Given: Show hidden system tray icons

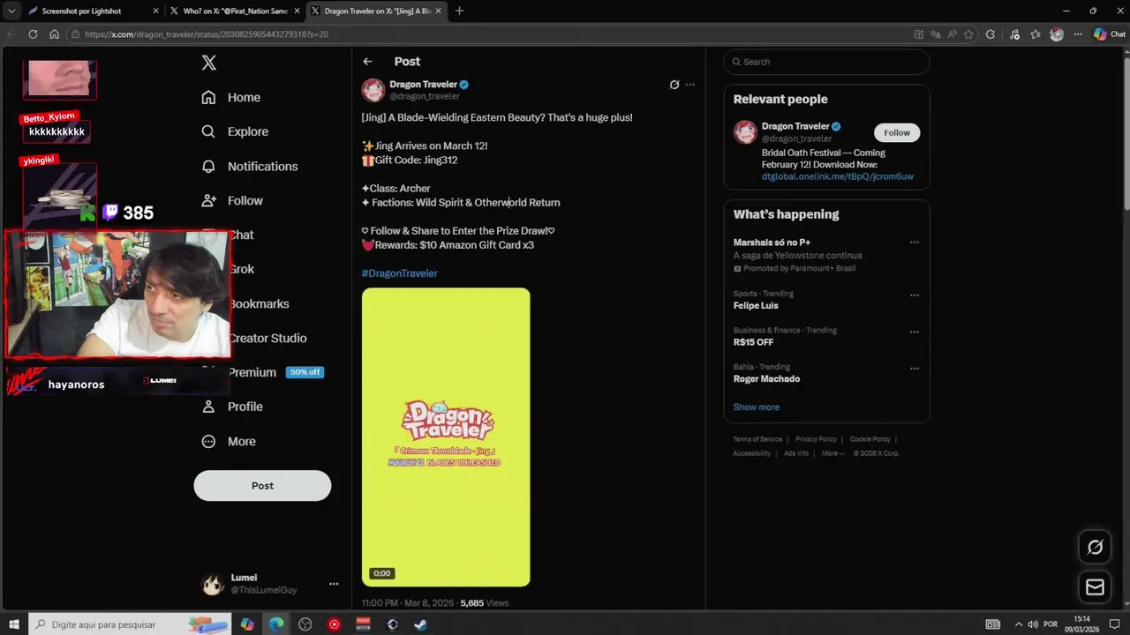Looking at the screenshot, I should pyautogui.click(x=1018, y=624).
